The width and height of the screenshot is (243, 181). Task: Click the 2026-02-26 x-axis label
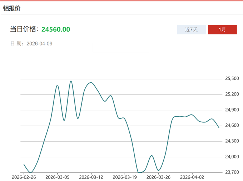pyautogui.click(x=24, y=177)
